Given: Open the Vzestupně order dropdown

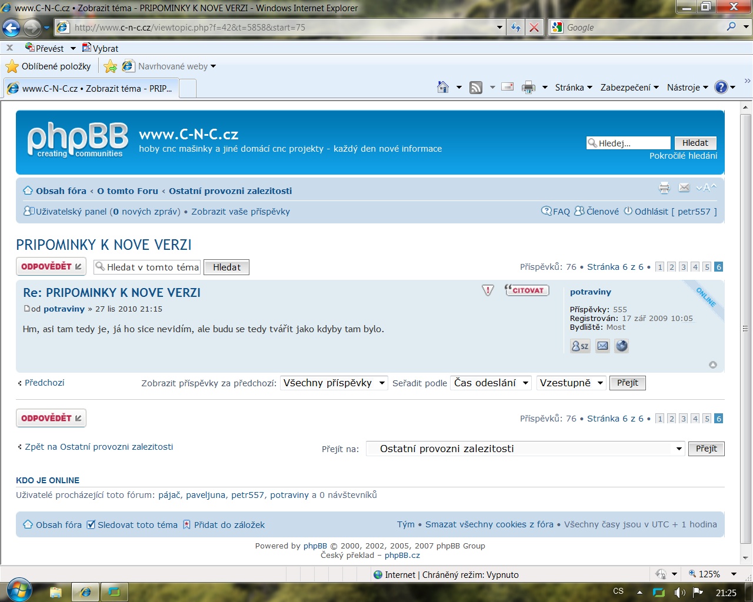Looking at the screenshot, I should click(571, 383).
